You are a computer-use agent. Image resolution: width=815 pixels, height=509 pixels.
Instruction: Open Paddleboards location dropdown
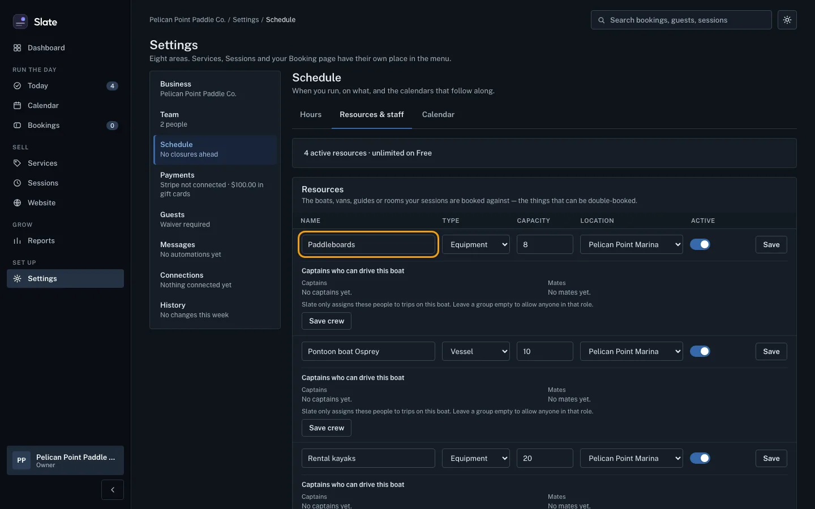click(632, 244)
